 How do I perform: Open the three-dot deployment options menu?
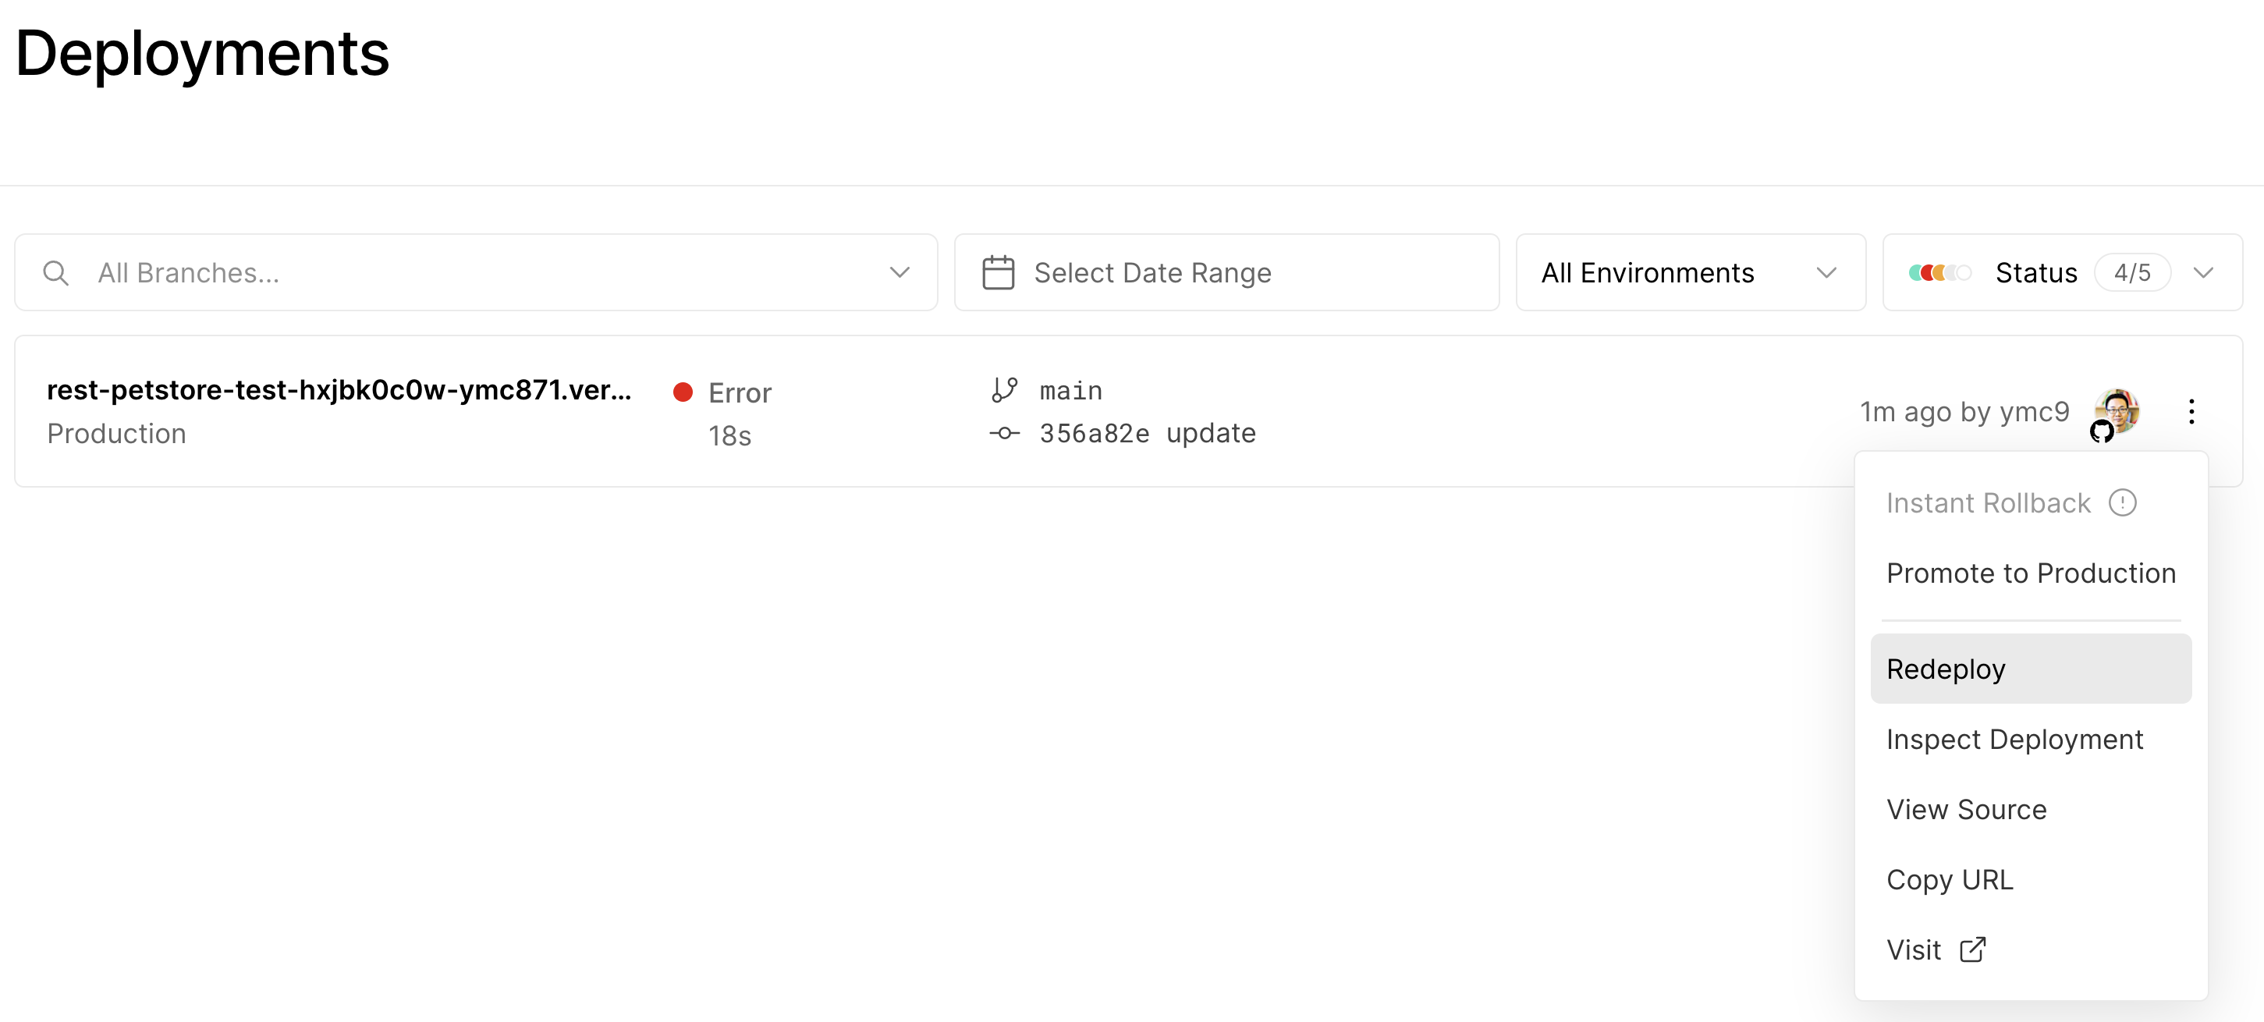point(2191,411)
